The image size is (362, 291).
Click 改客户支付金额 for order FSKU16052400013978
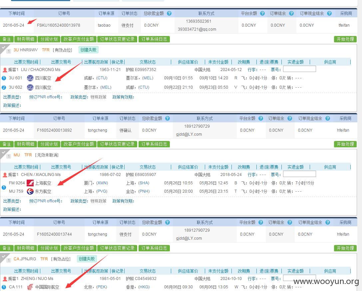tap(79, 39)
